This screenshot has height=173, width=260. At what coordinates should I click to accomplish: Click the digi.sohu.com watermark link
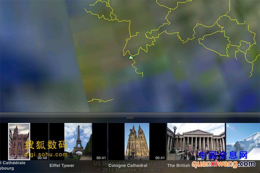[46, 155]
